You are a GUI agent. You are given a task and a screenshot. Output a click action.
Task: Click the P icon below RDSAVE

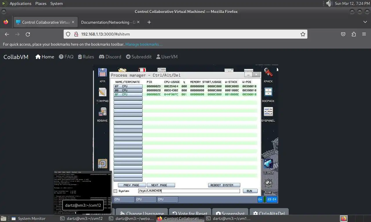[102, 164]
